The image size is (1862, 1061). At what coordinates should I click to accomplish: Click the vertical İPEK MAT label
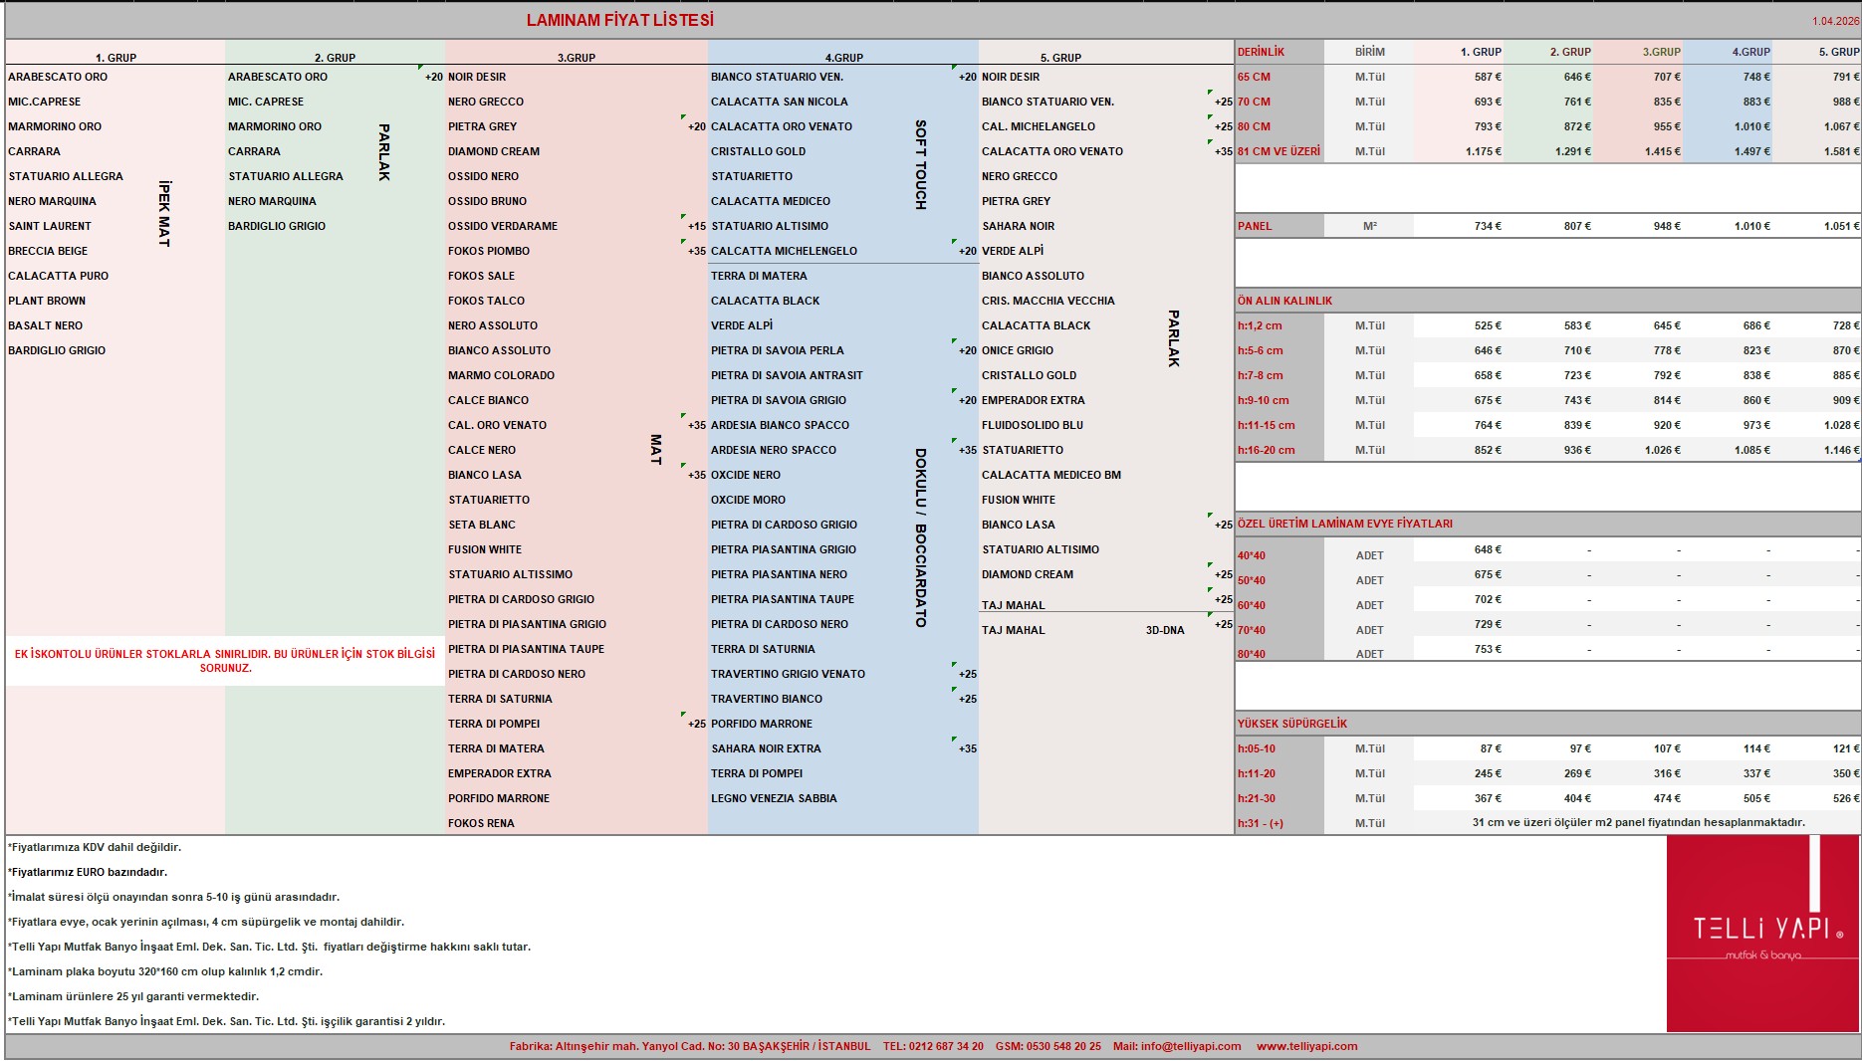pyautogui.click(x=164, y=214)
